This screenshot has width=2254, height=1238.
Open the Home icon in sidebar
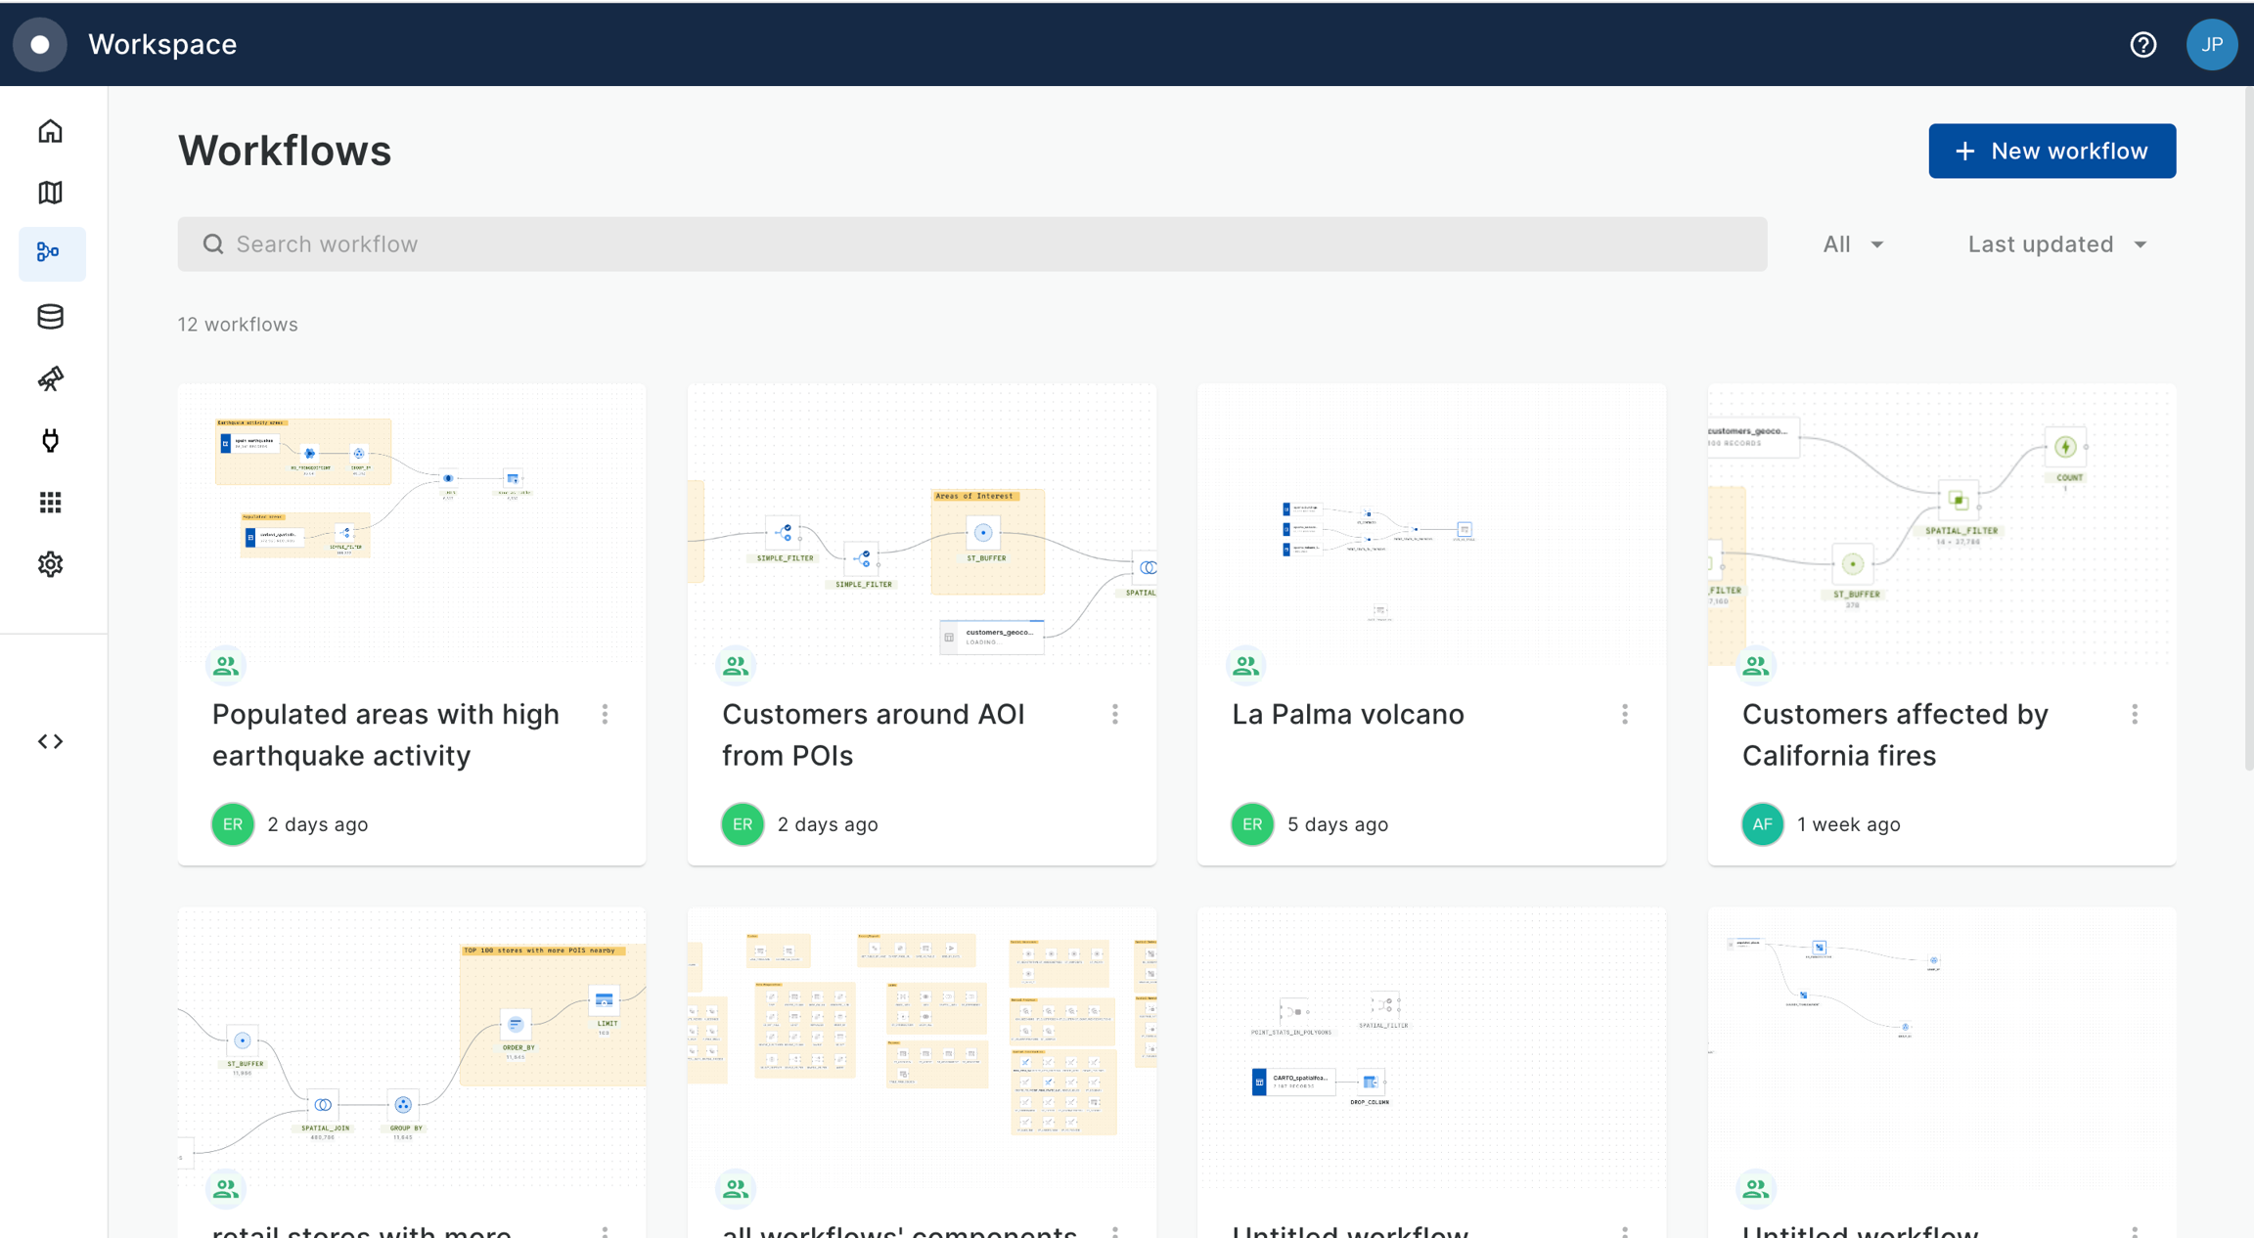[x=51, y=131]
